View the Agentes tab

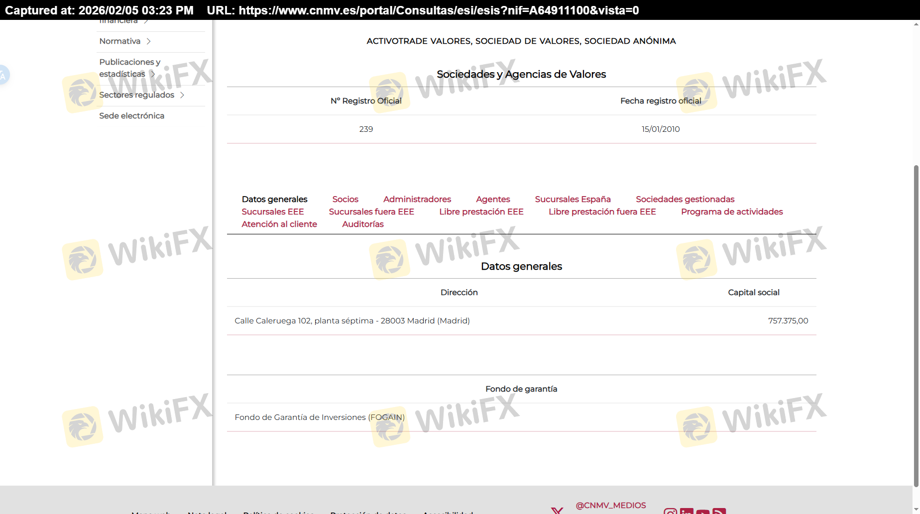[x=493, y=199]
